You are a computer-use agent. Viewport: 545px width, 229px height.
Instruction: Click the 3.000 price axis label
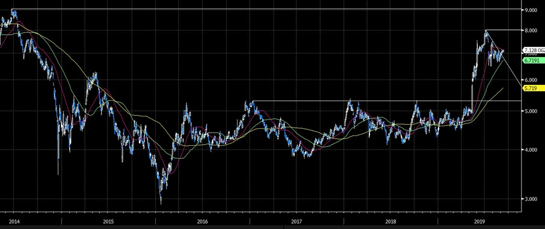tap(530, 199)
